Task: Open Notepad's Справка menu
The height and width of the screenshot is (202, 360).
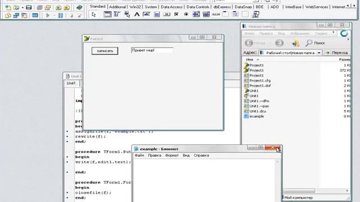Action: (x=201, y=155)
